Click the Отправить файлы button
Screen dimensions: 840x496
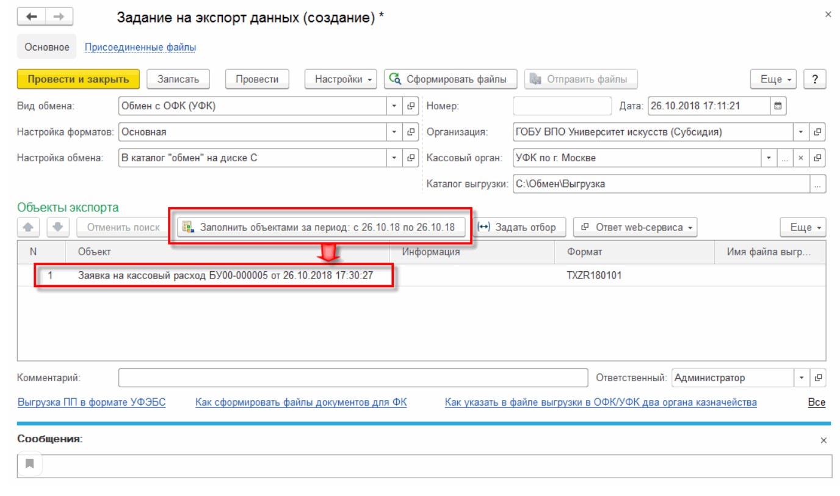point(581,79)
